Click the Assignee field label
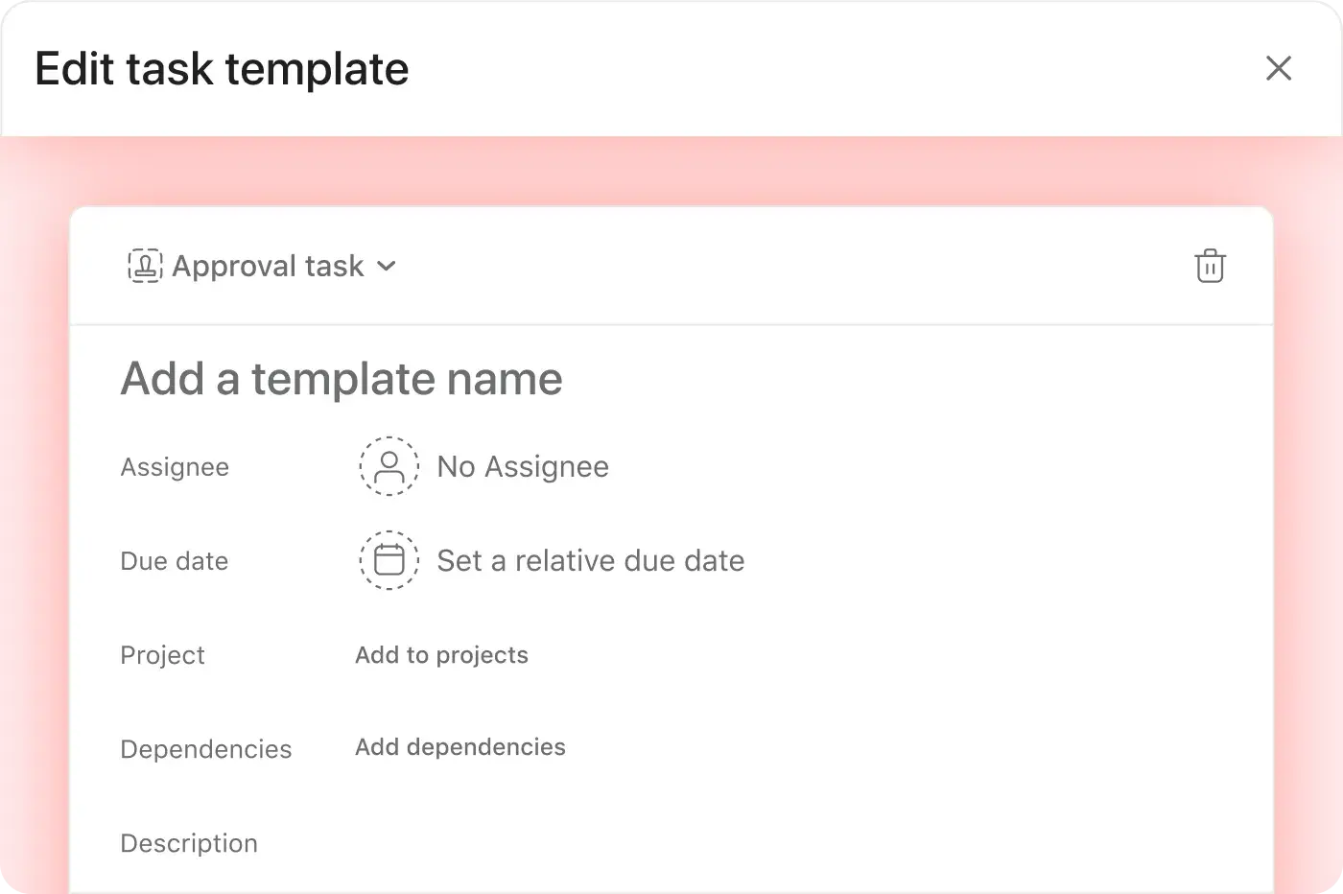Viewport: 1343px width, 894px height. (175, 467)
